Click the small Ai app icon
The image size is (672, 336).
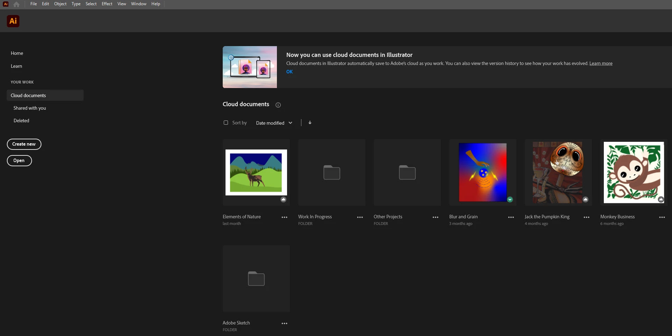click(x=6, y=4)
